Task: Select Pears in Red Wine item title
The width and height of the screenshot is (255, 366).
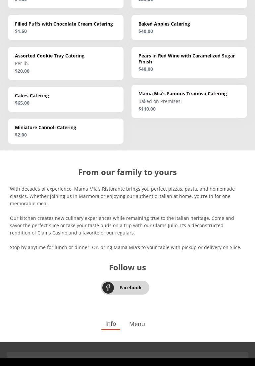Action: (x=186, y=58)
